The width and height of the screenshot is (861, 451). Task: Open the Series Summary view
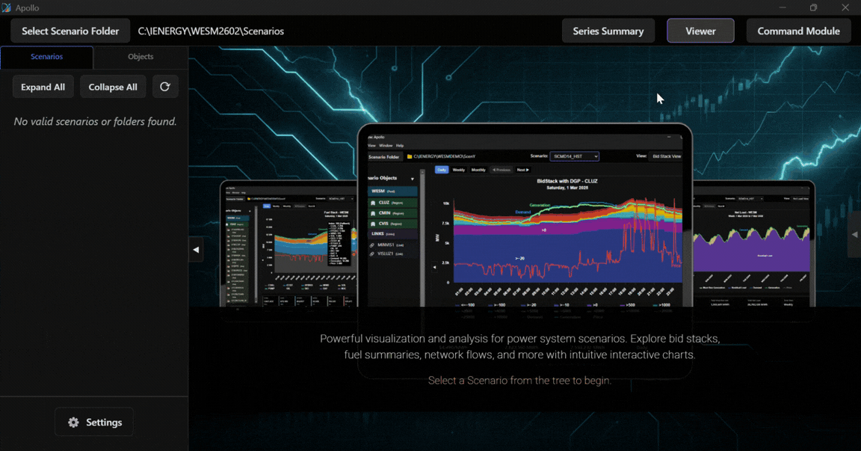(608, 31)
